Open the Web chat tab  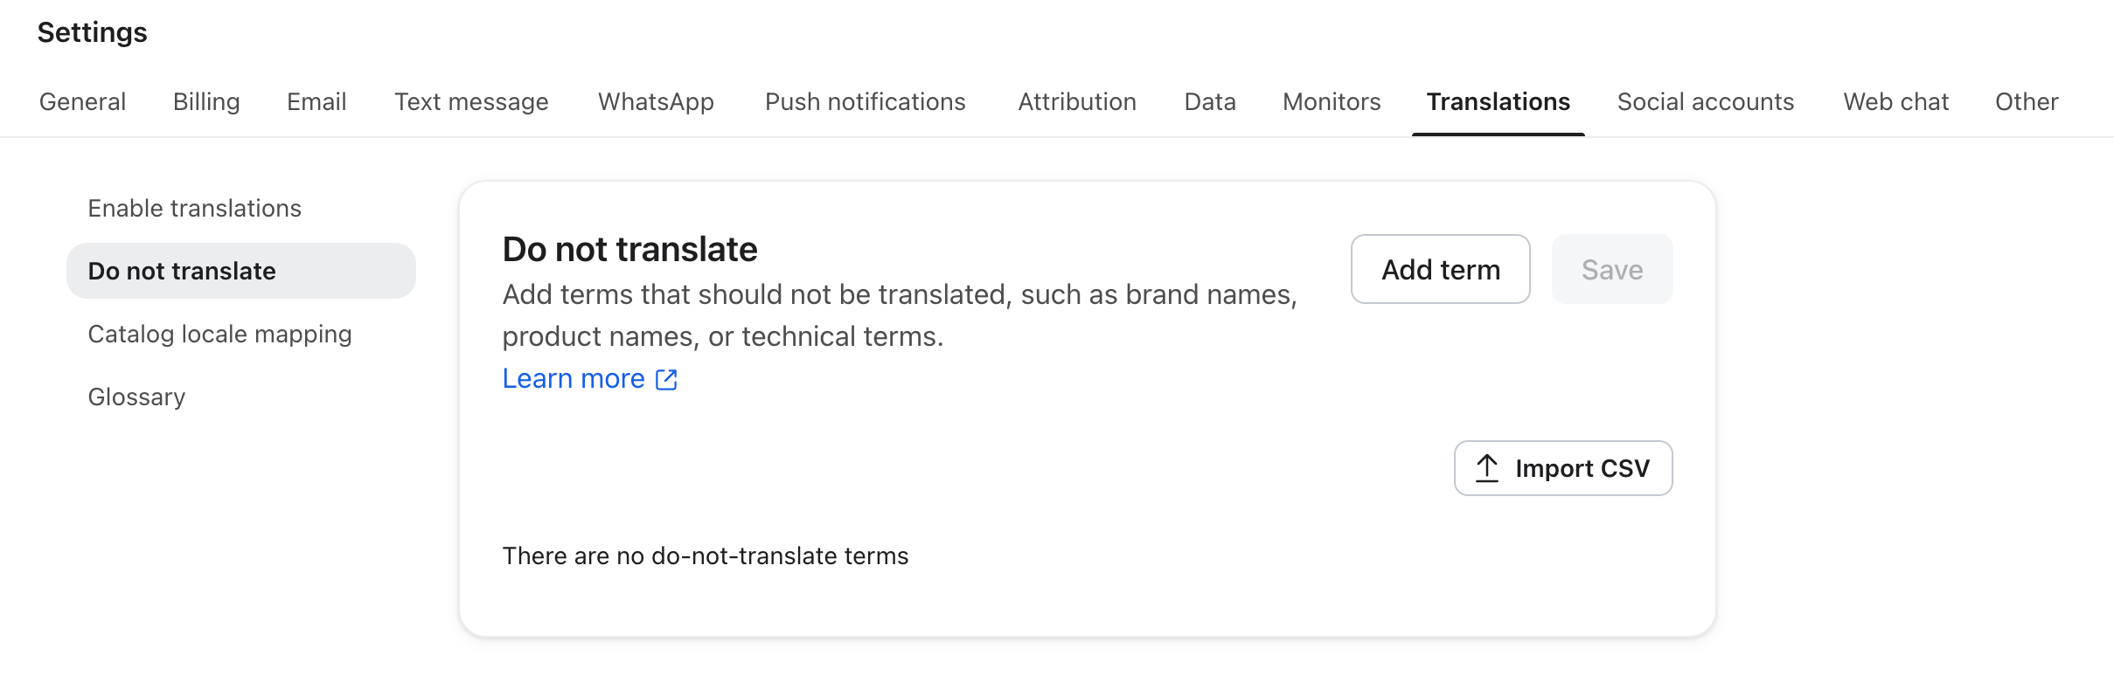point(1895,101)
